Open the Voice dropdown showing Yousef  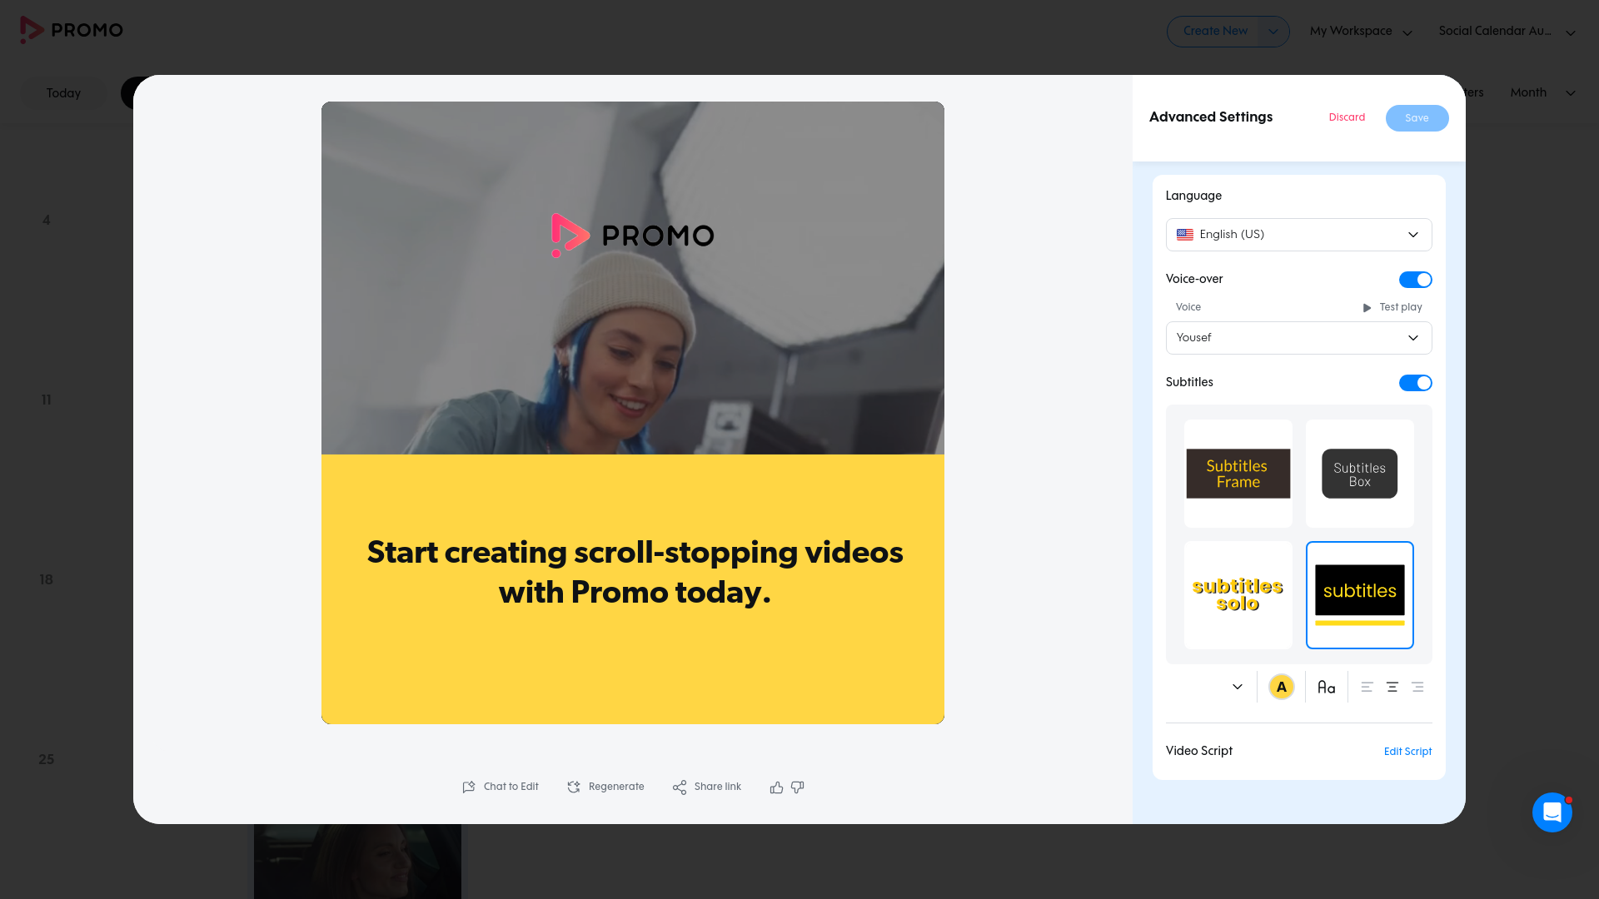point(1299,338)
